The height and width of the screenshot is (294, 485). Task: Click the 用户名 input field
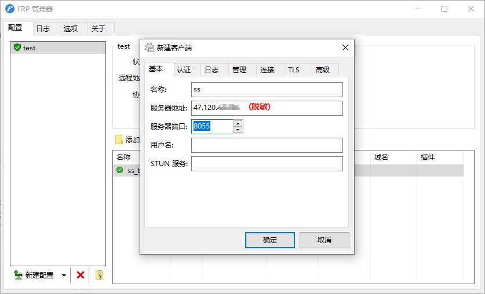pos(267,145)
